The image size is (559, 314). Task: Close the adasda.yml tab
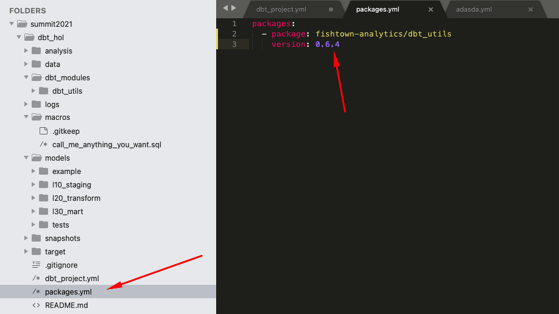(530, 10)
